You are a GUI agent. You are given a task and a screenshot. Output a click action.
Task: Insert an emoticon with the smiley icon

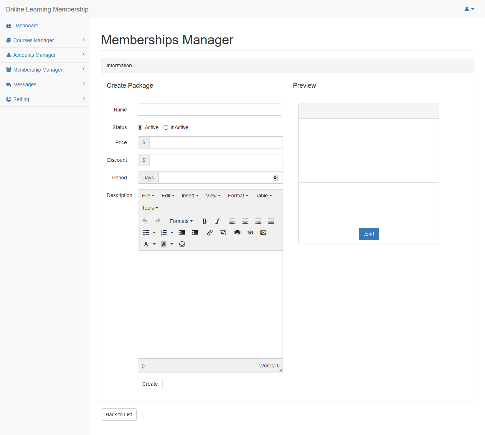182,244
